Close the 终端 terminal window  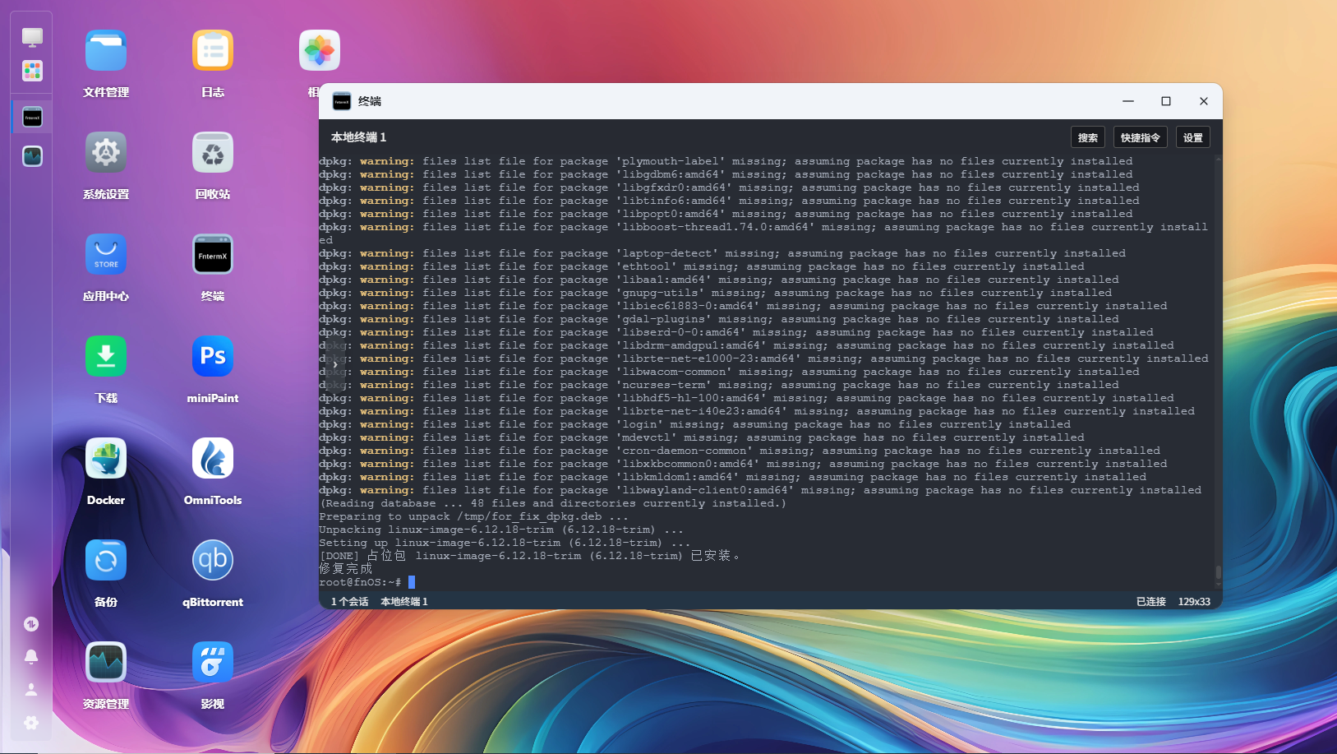coord(1204,101)
